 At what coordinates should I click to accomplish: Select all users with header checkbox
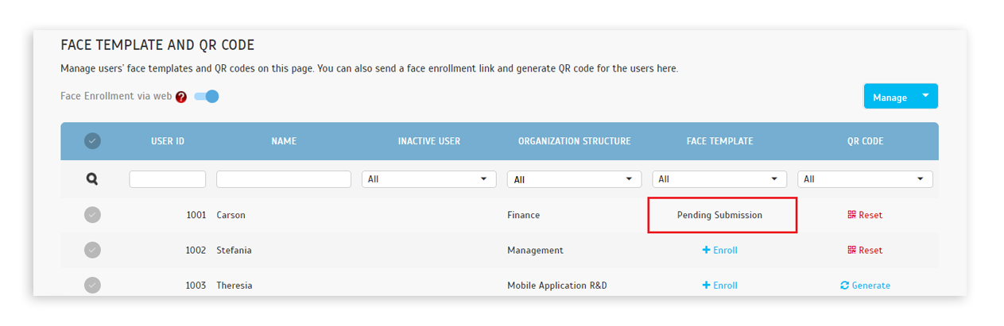(x=92, y=141)
